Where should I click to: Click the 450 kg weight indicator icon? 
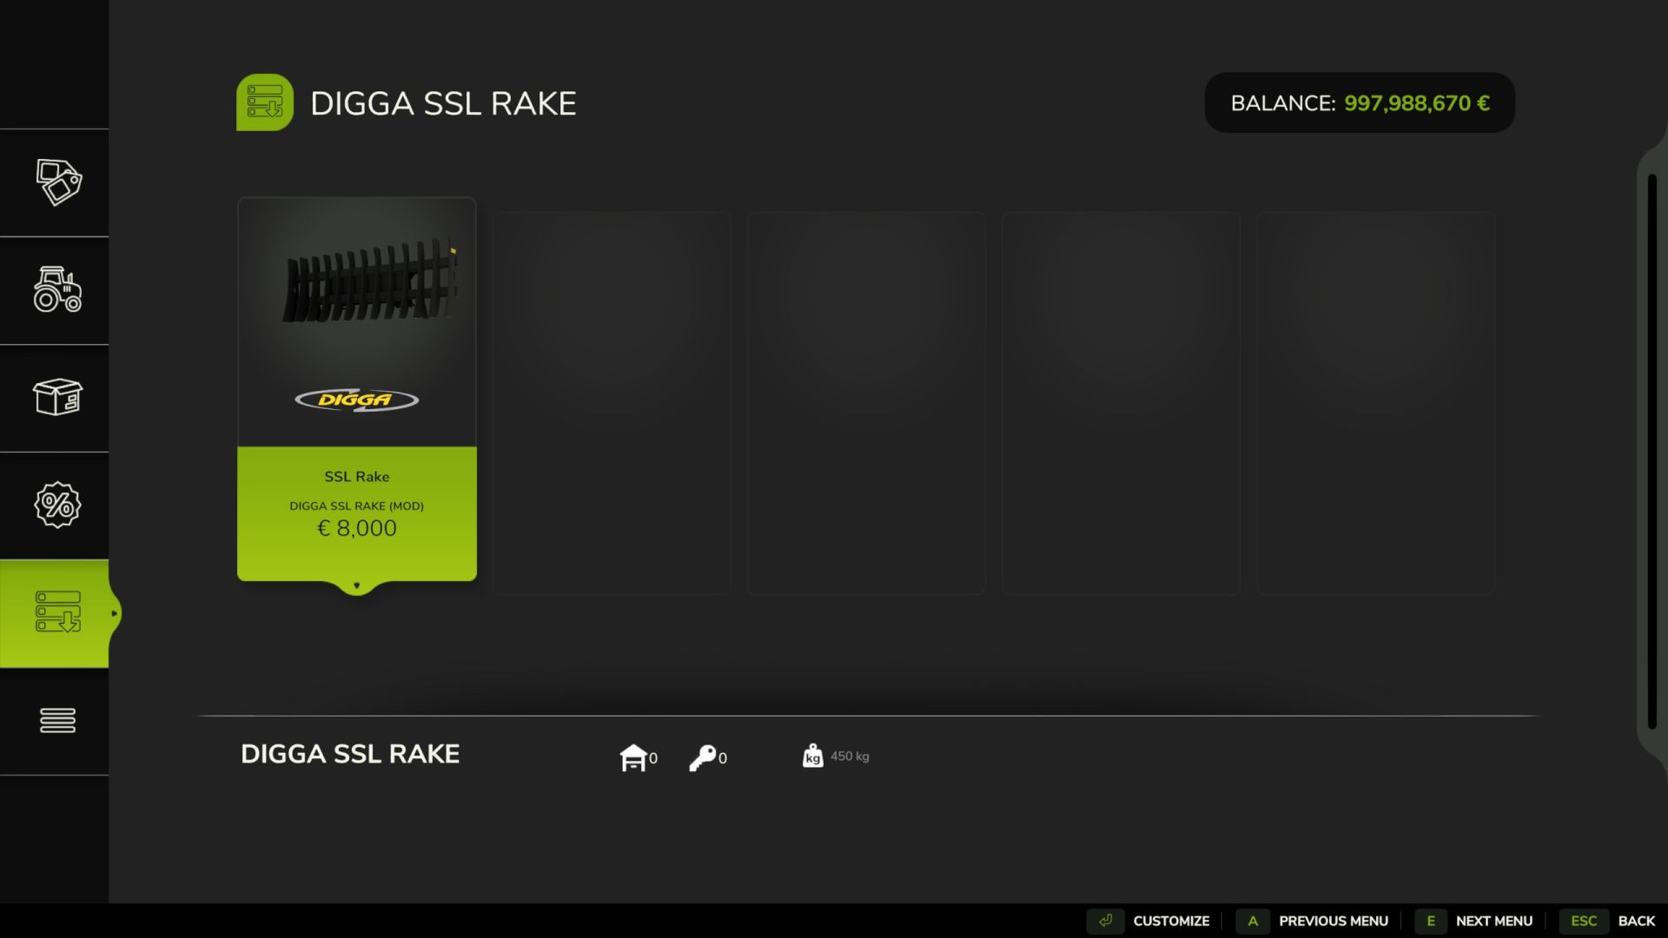pos(813,756)
